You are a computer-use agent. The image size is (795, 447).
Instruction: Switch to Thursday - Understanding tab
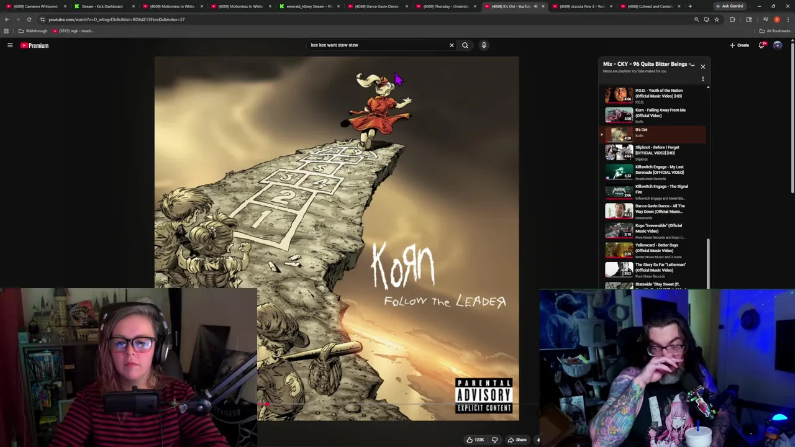(x=445, y=6)
